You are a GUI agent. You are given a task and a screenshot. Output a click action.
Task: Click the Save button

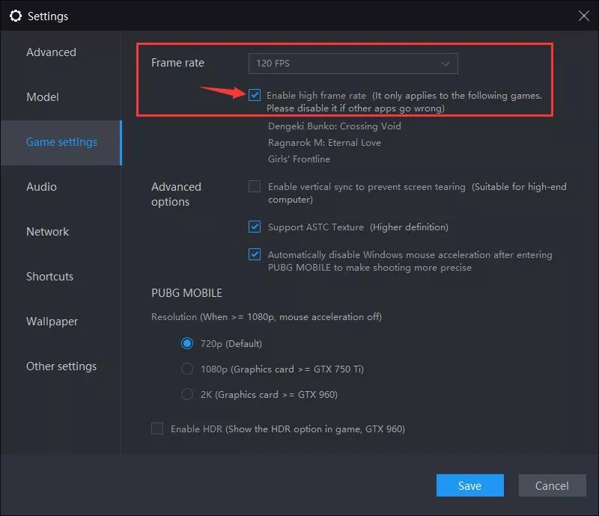469,486
